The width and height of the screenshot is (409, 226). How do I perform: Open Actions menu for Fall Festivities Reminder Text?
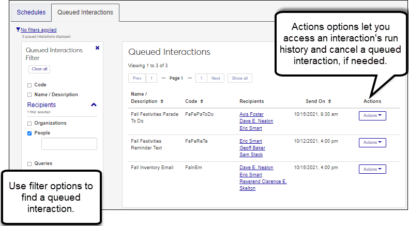[372, 142]
